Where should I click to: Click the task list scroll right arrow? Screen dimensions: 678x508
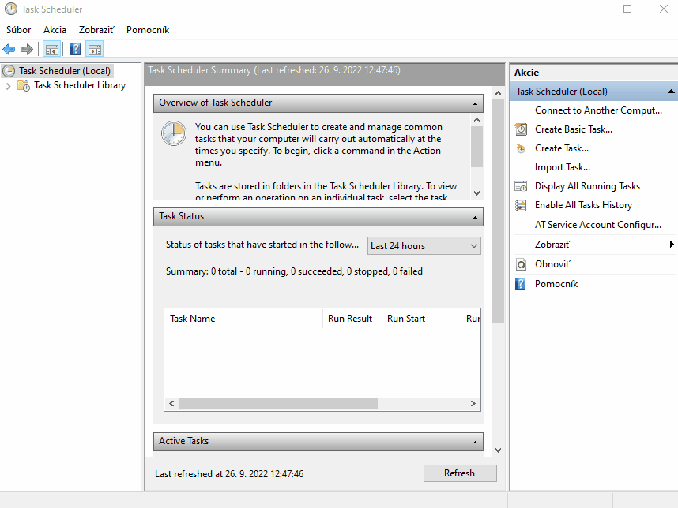473,404
